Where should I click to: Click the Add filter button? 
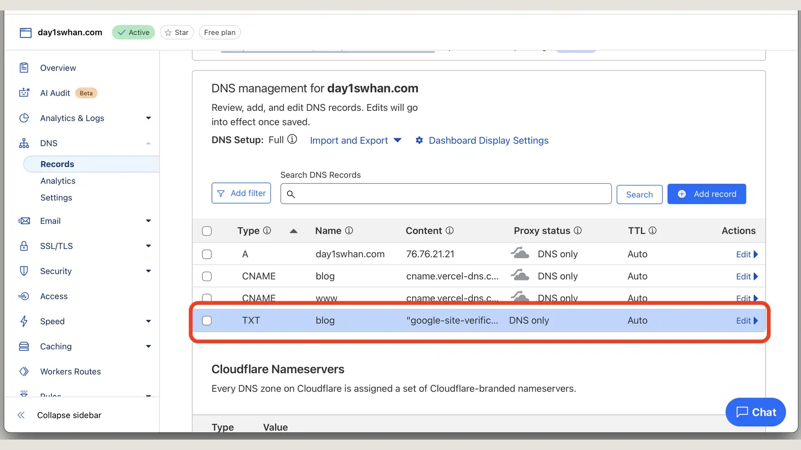[x=241, y=193]
